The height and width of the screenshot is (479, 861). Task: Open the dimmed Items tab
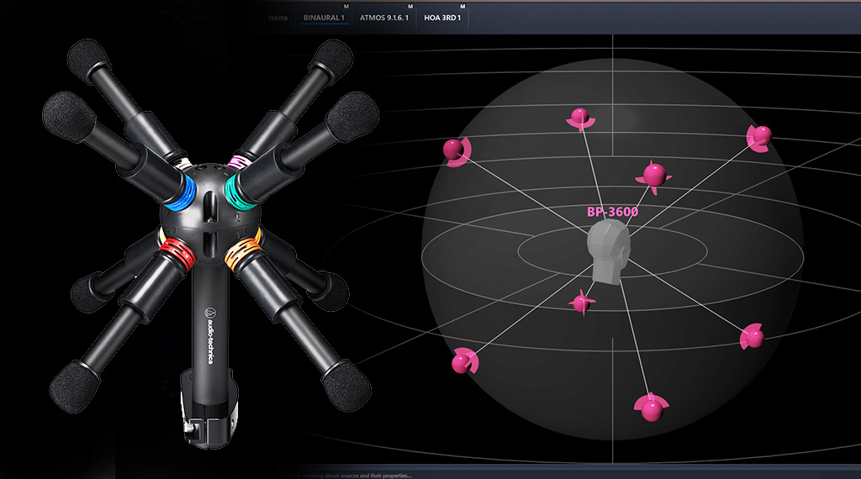click(277, 18)
